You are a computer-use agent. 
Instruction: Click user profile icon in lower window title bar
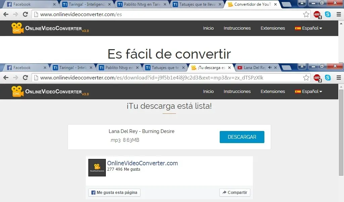(302, 66)
